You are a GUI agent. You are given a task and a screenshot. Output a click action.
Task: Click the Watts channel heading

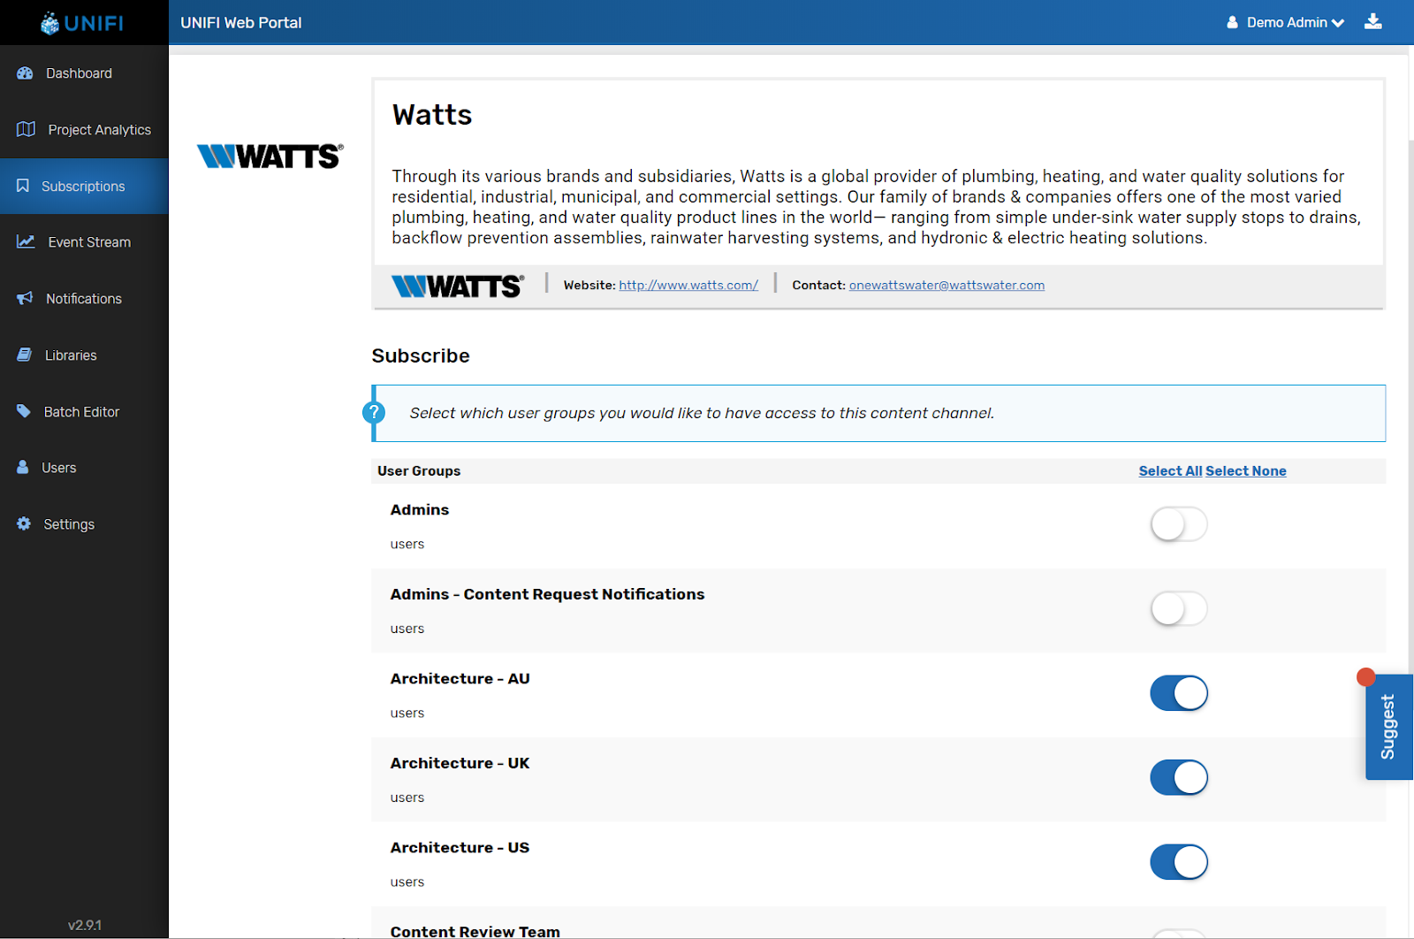[x=432, y=115]
